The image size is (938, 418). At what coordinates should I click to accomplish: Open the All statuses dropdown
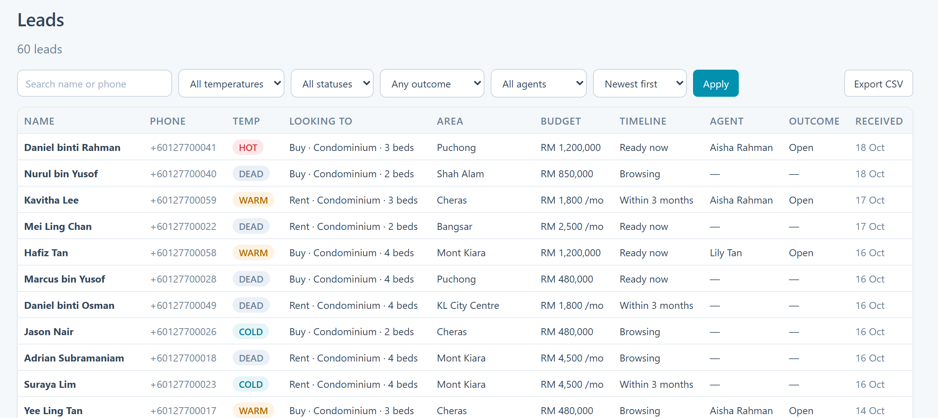point(332,83)
